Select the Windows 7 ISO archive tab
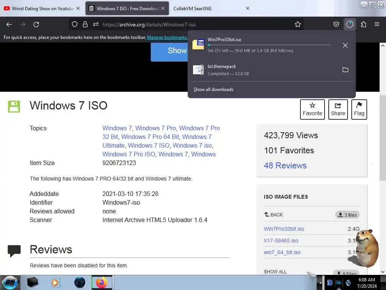386x290 pixels. 127,8
